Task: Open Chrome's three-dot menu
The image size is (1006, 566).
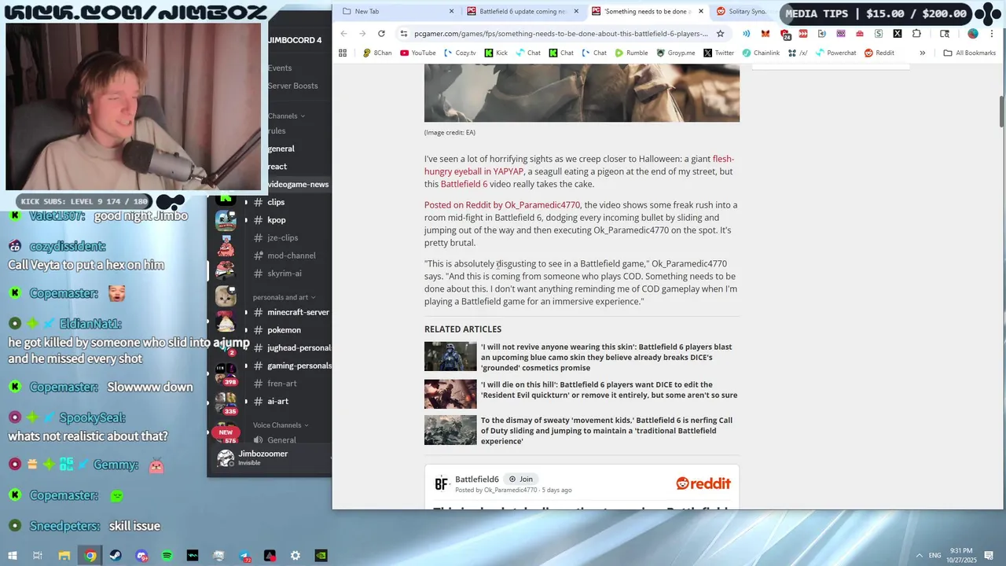Action: tap(992, 34)
